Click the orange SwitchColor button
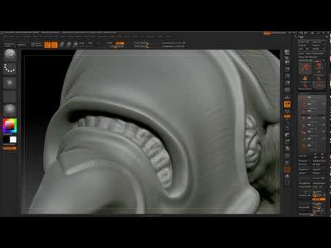Image resolution: width=331 pixels, height=248 pixels. coord(10,148)
